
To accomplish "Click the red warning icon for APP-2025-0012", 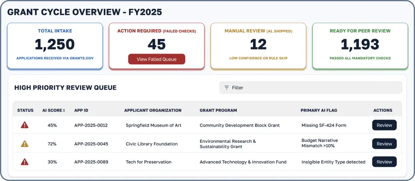I will (25, 125).
